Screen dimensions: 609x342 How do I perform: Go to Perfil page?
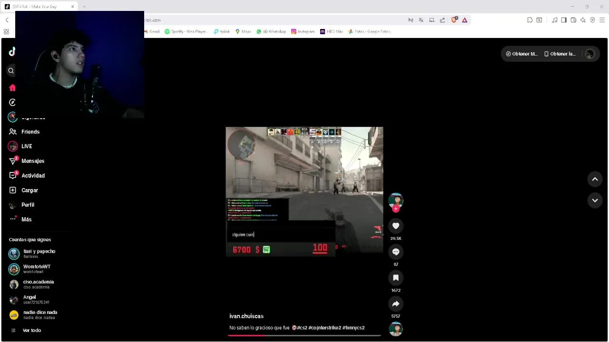pos(28,205)
